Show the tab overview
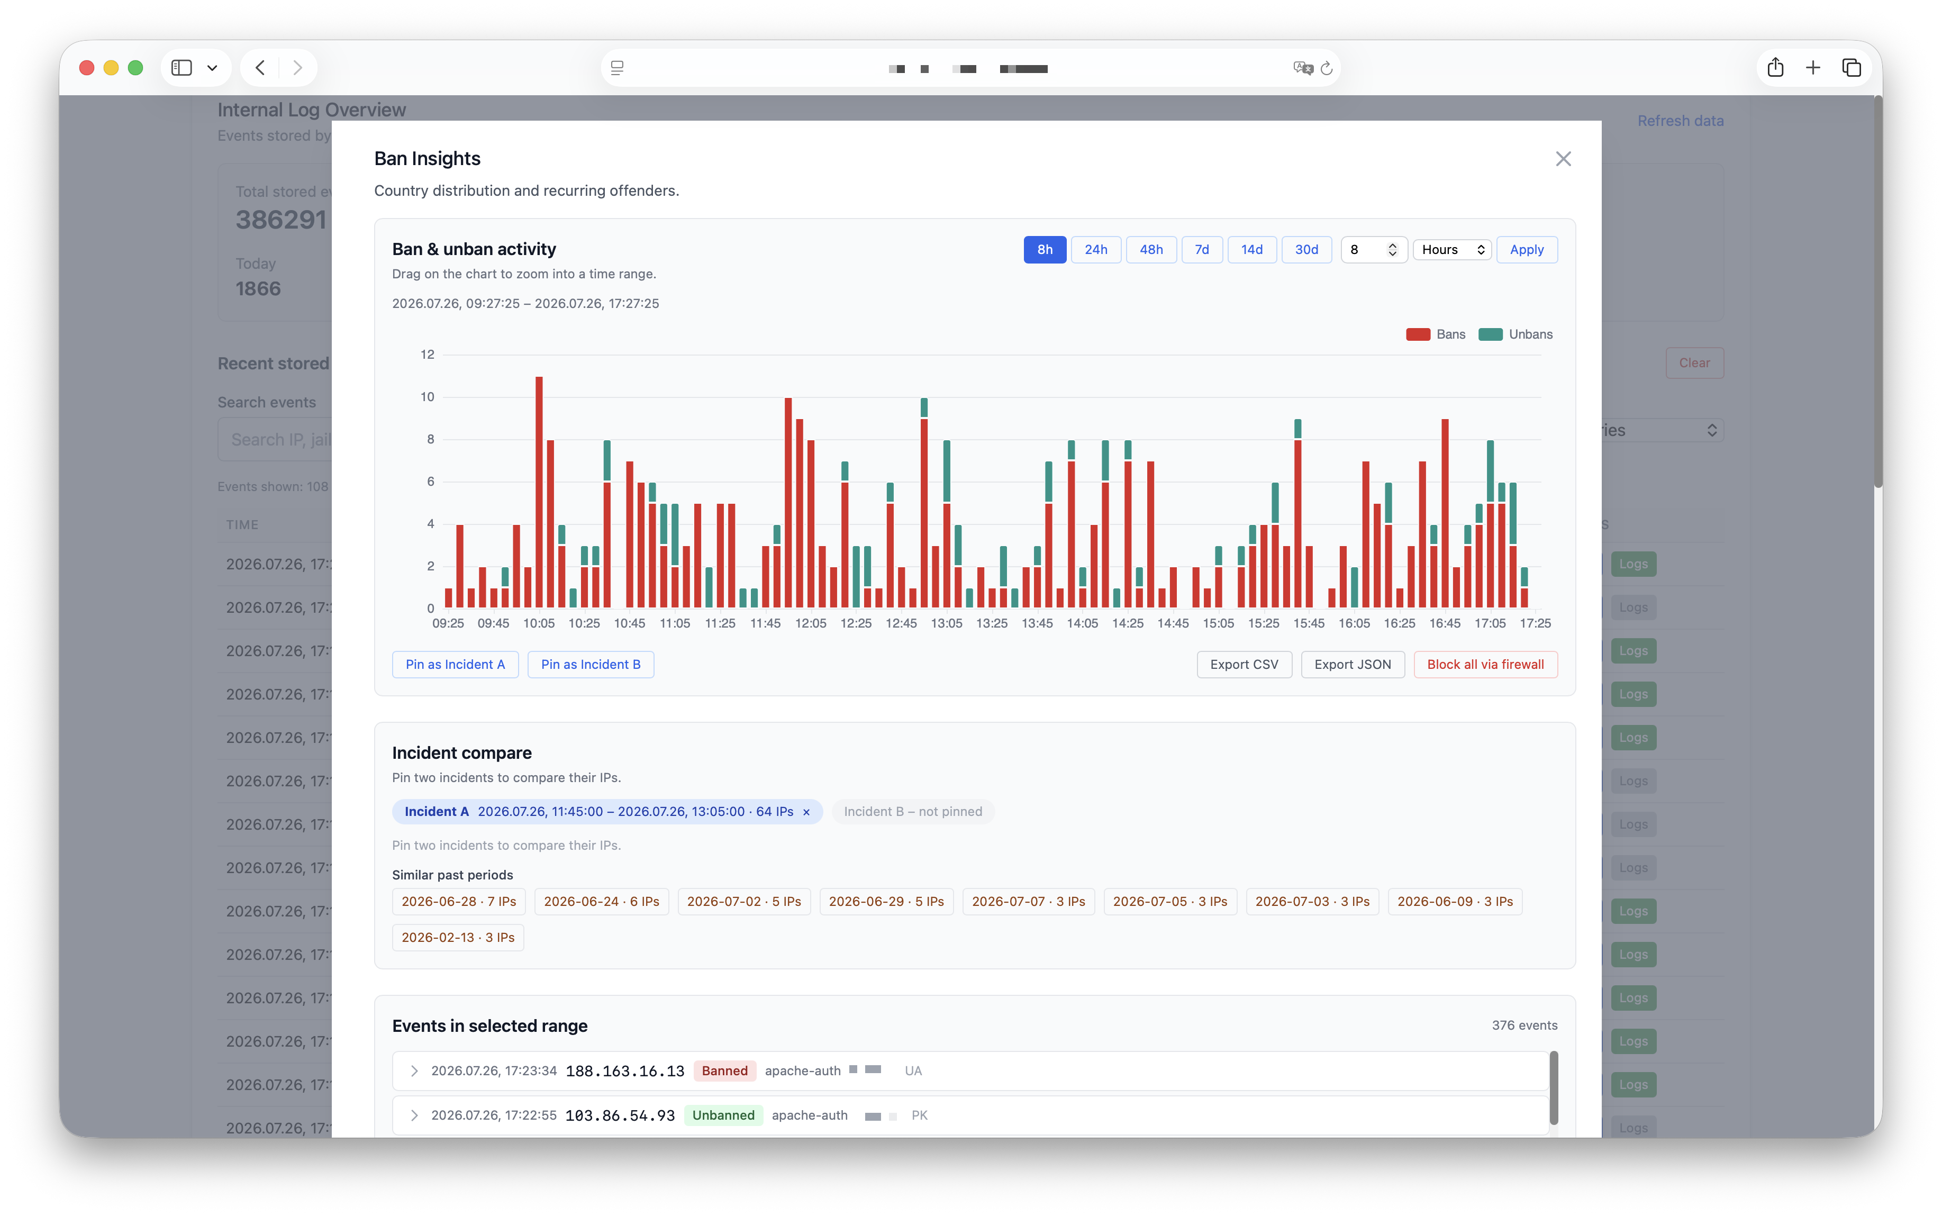Image resolution: width=1942 pixels, height=1216 pixels. 1851,68
